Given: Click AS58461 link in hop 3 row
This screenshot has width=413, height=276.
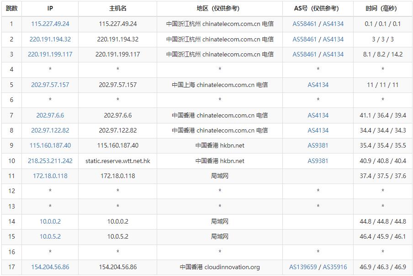Looking at the screenshot, I should click(x=304, y=54).
